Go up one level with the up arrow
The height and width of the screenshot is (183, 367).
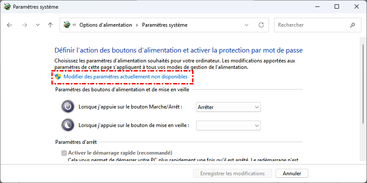click(x=51, y=25)
